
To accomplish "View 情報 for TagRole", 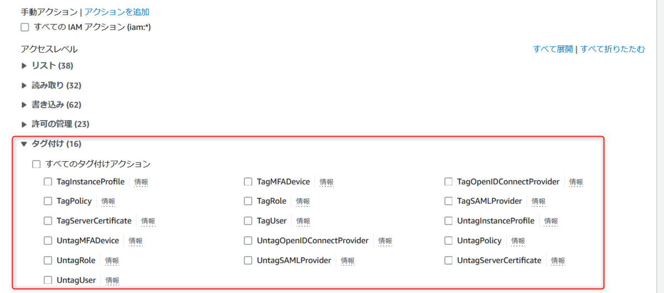I will 303,202.
